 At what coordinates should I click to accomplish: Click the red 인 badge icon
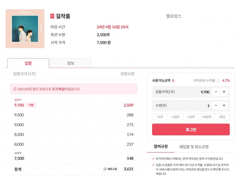pos(52,16)
